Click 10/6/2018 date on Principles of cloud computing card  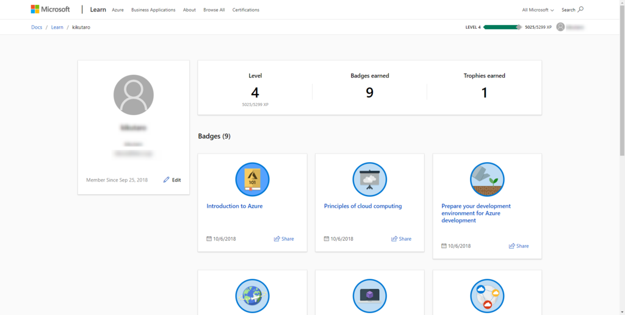(342, 239)
